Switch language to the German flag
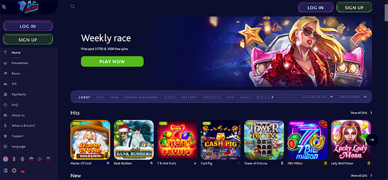Viewport: 388px width, 180px height. tap(22, 170)
